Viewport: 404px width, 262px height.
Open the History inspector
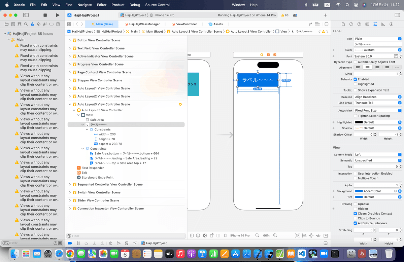(x=351, y=24)
